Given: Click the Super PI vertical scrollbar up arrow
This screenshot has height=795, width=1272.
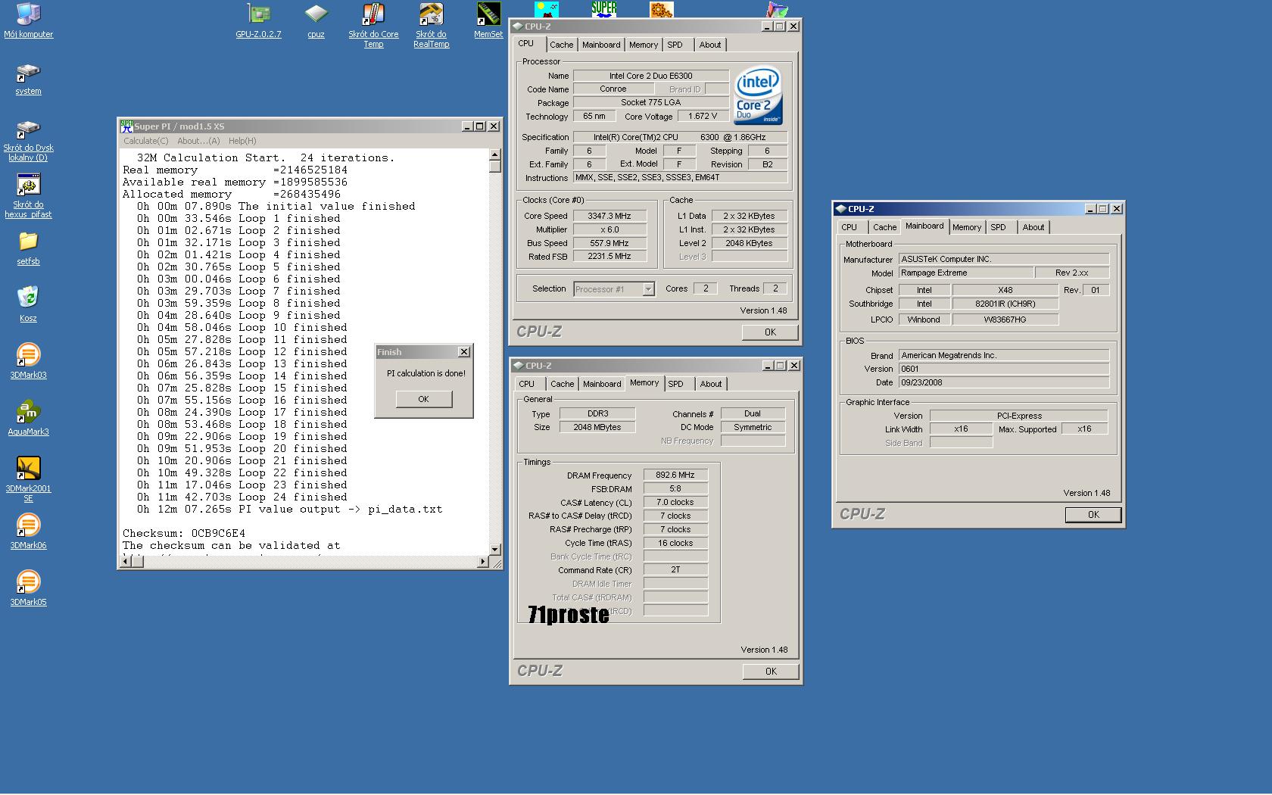Looking at the screenshot, I should point(494,154).
